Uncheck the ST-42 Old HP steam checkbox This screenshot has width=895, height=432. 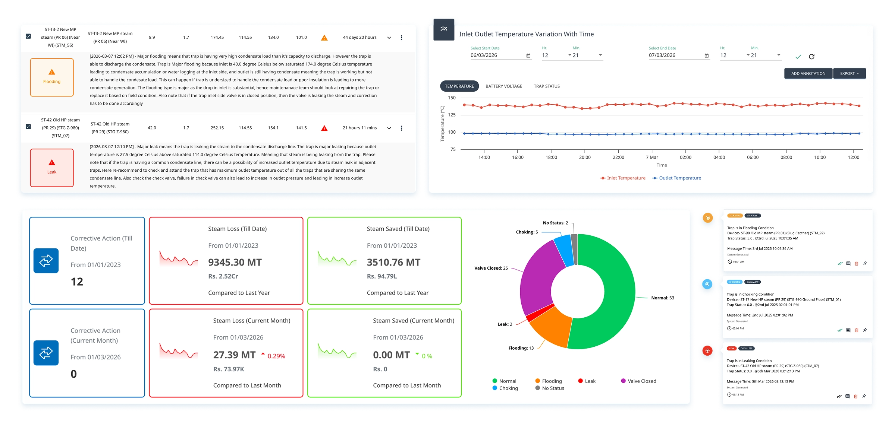[x=28, y=127]
